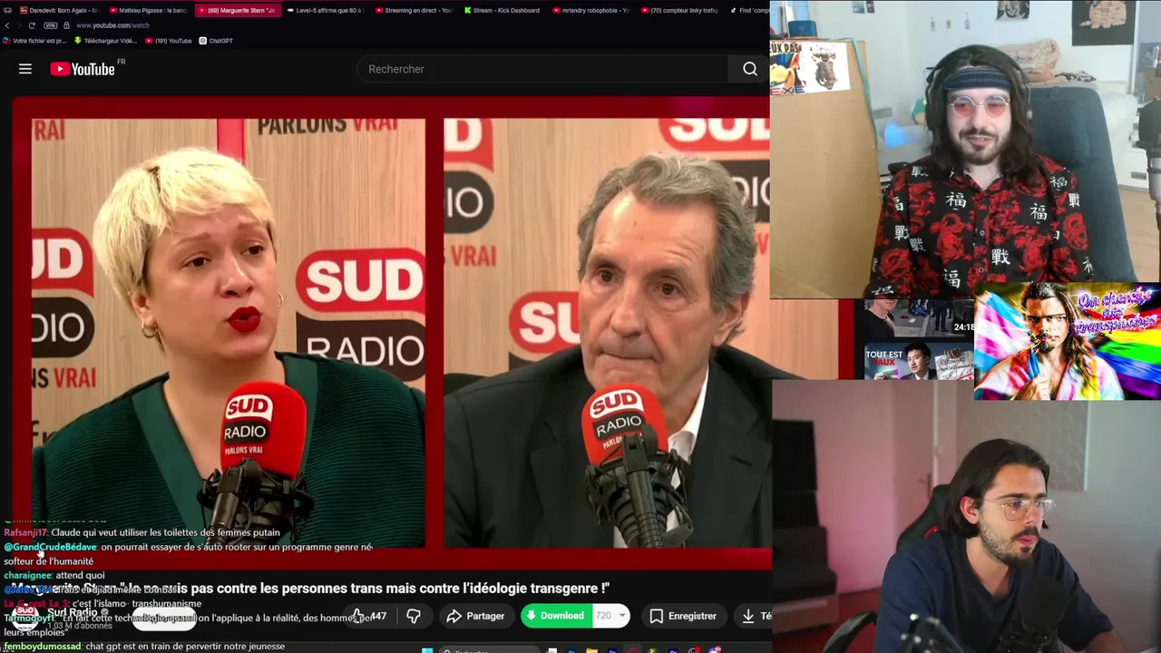Open the (191) YouTube bookmark
Screen dimensions: 1161x653
169,41
